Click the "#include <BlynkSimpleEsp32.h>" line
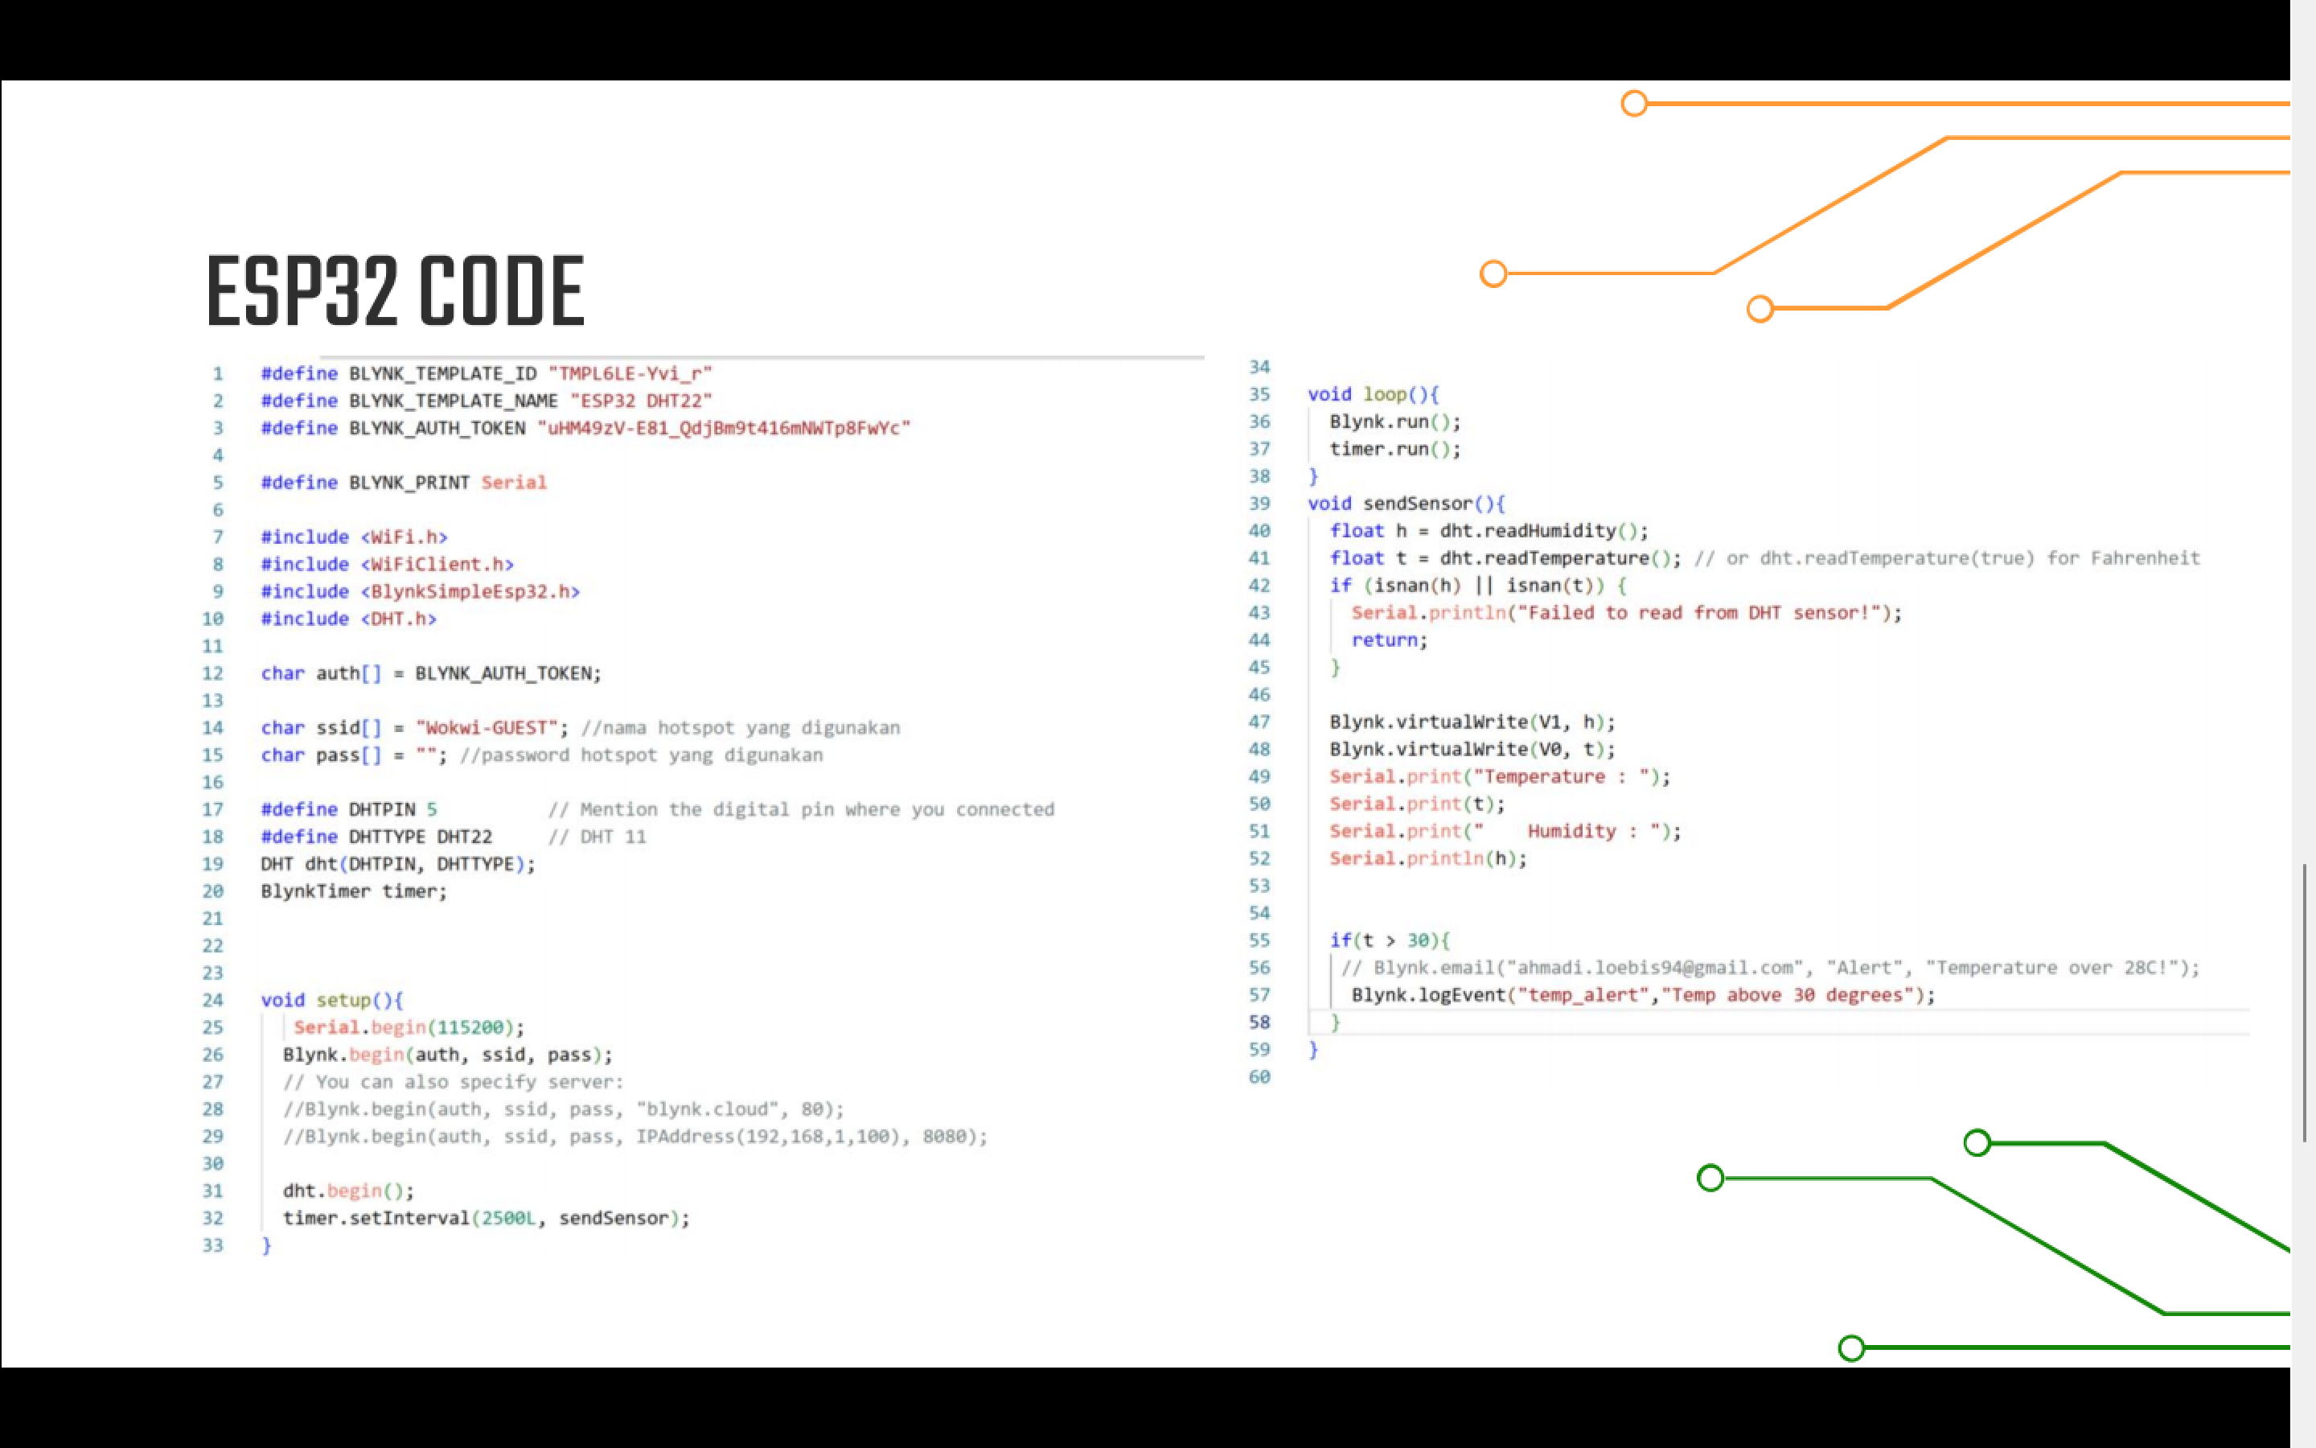 click(x=420, y=592)
